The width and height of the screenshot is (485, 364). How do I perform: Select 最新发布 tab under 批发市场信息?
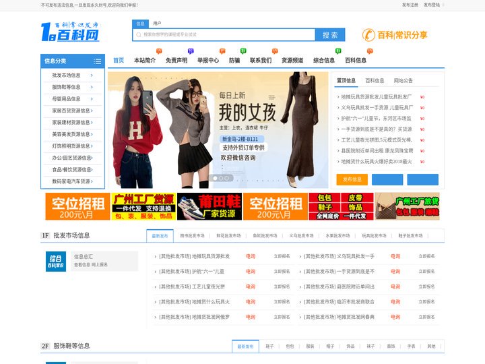pyautogui.click(x=160, y=236)
